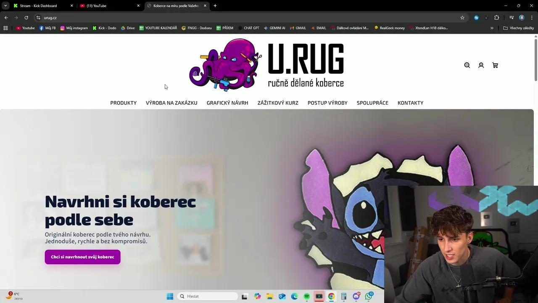Open the KONTAKTY menu item
This screenshot has height=303, width=538.
pyautogui.click(x=410, y=103)
